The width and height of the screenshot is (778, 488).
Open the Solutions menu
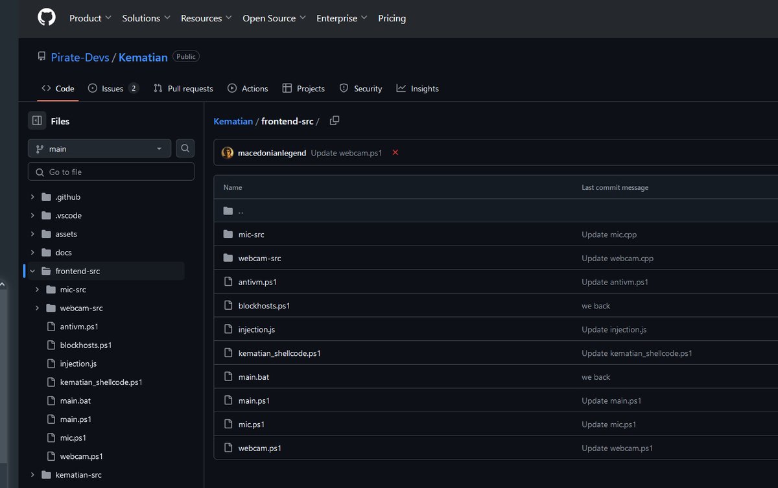(146, 18)
